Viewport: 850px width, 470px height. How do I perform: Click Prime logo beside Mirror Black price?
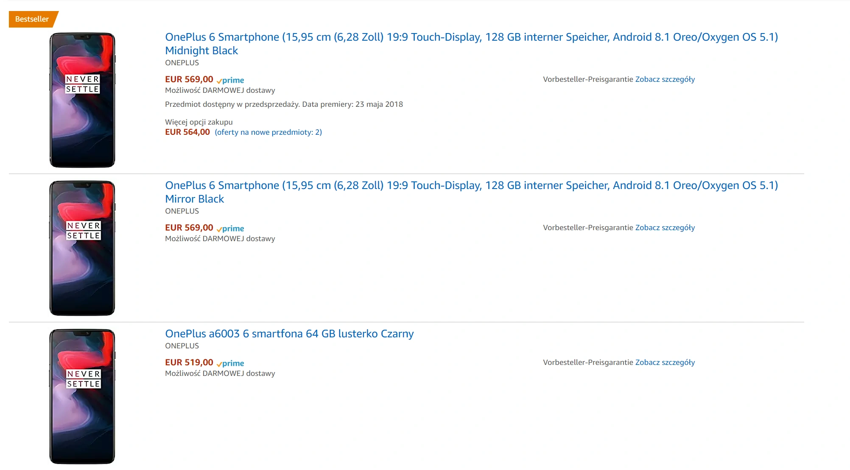click(x=230, y=228)
